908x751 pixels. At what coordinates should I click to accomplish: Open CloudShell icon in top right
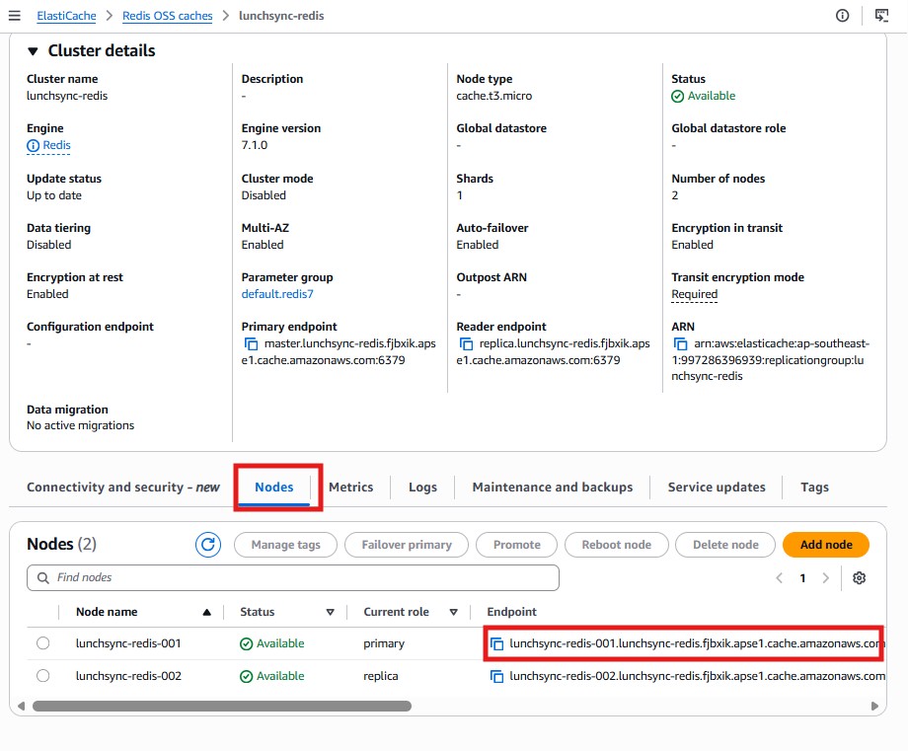tap(881, 16)
